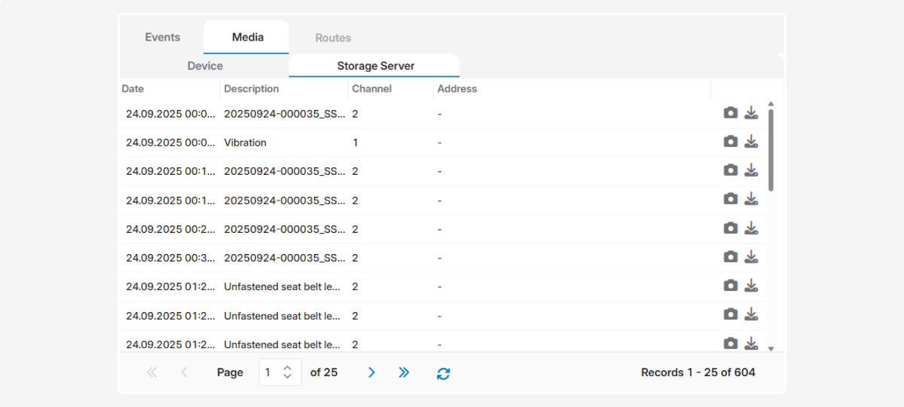Switch to the Events tab

tap(163, 38)
